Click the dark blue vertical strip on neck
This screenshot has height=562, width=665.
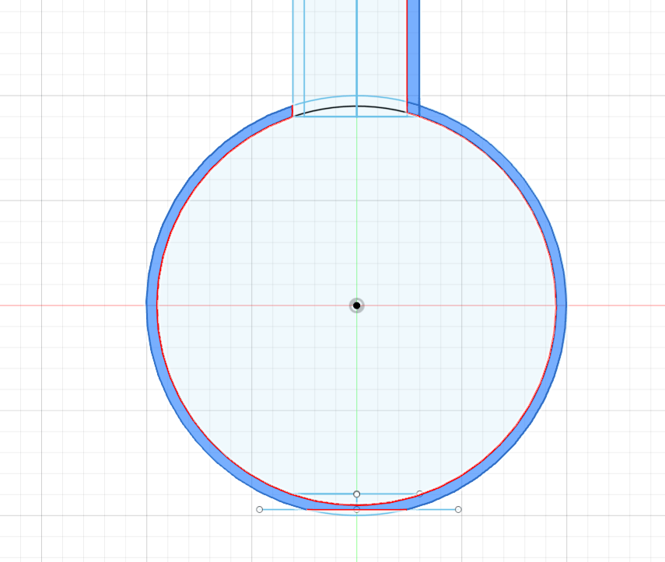pyautogui.click(x=413, y=47)
